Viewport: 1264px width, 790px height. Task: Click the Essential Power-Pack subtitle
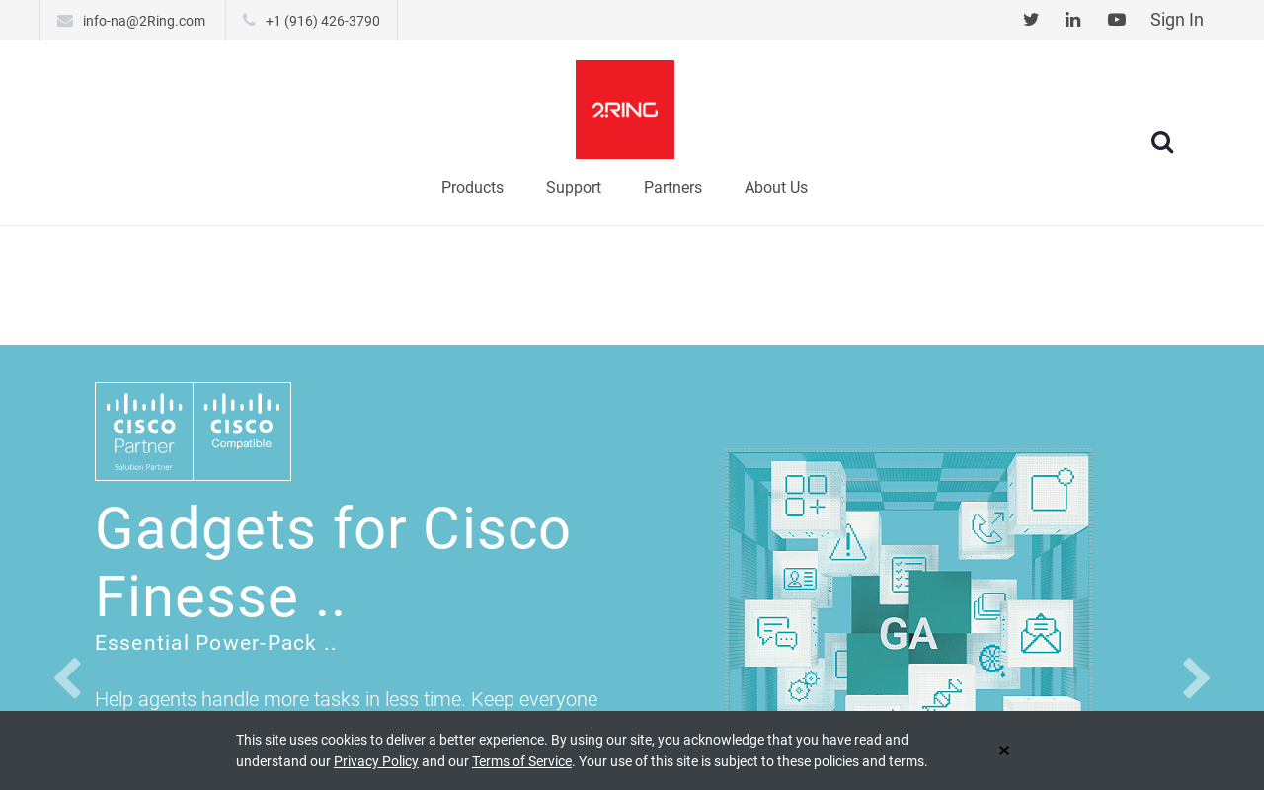pyautogui.click(x=216, y=643)
